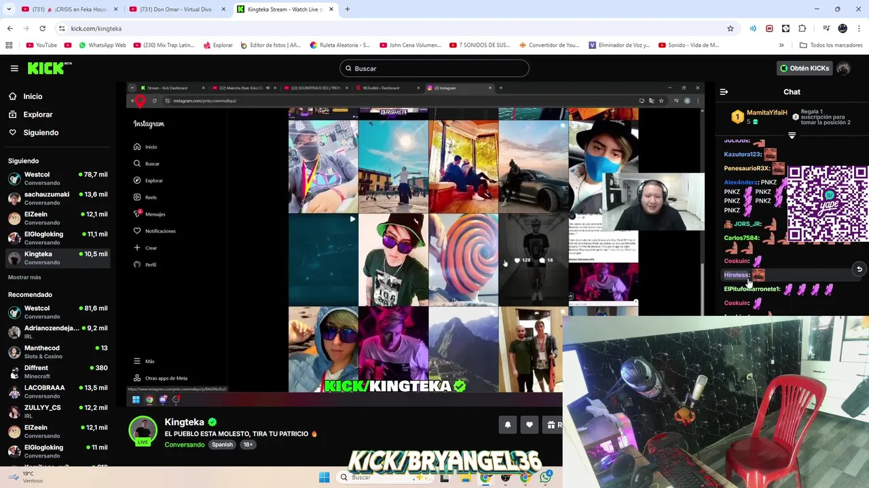Switch to the CRISIS en Feka House tab
Screen dimensions: 869x488
coord(68,9)
